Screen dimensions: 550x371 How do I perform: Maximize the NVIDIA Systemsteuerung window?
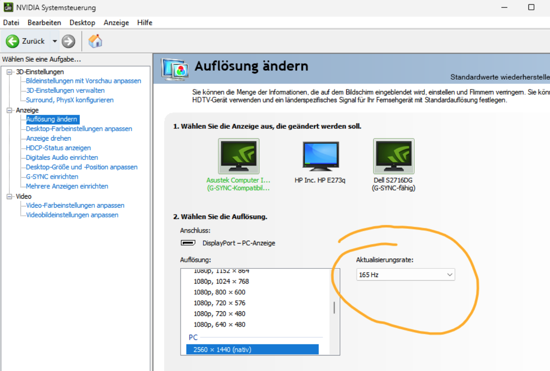(531, 7)
